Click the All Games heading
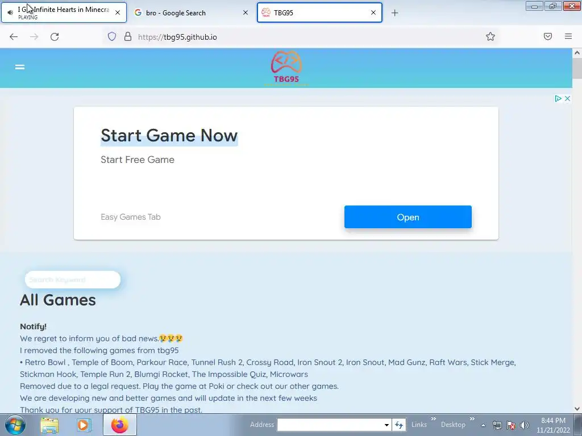 [x=58, y=300]
